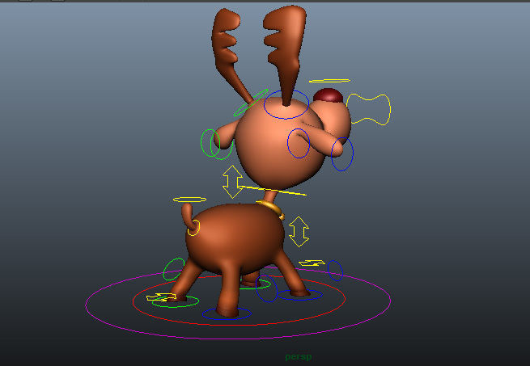Select the flat yellow ring above the tail

click(x=189, y=200)
